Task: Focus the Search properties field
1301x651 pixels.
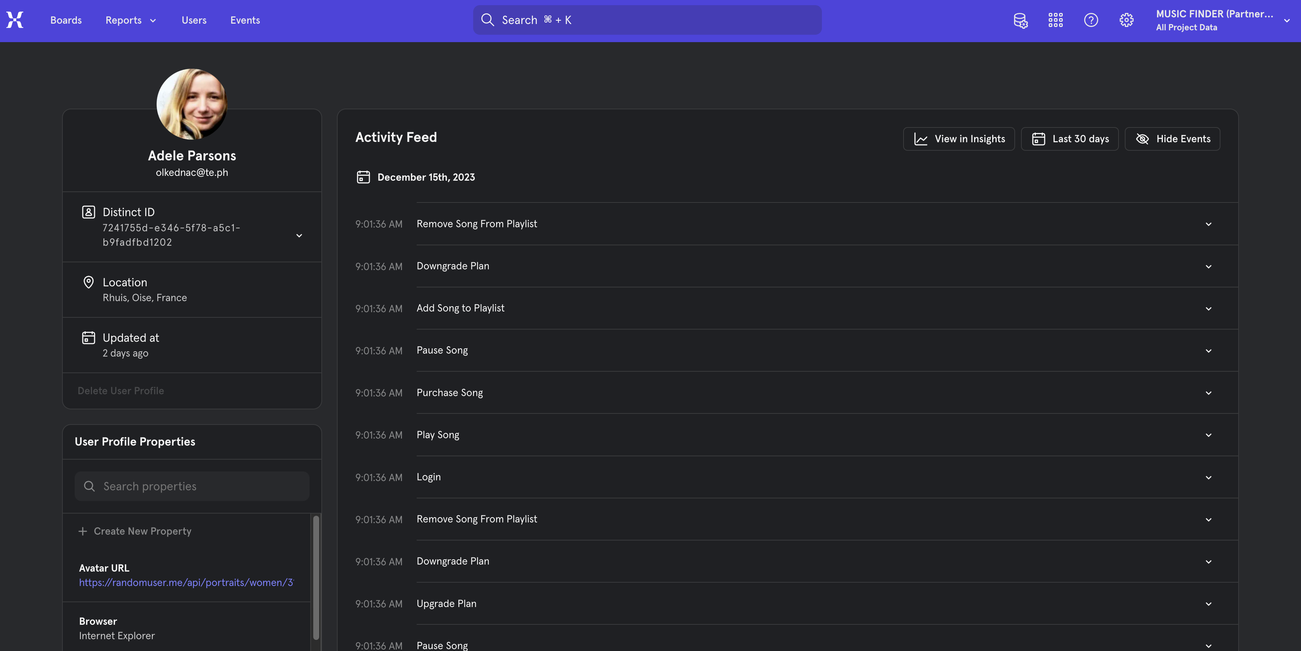Action: [x=192, y=486]
